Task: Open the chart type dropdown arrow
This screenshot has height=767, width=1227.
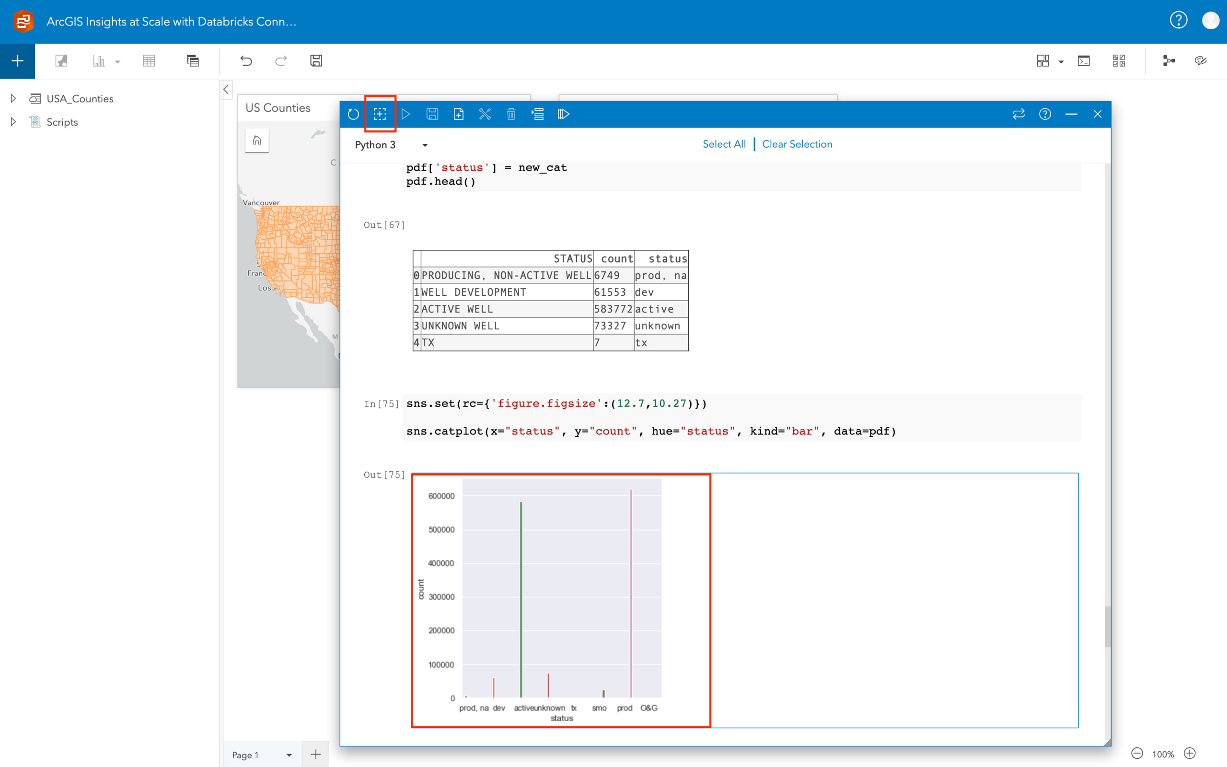Action: (x=118, y=61)
